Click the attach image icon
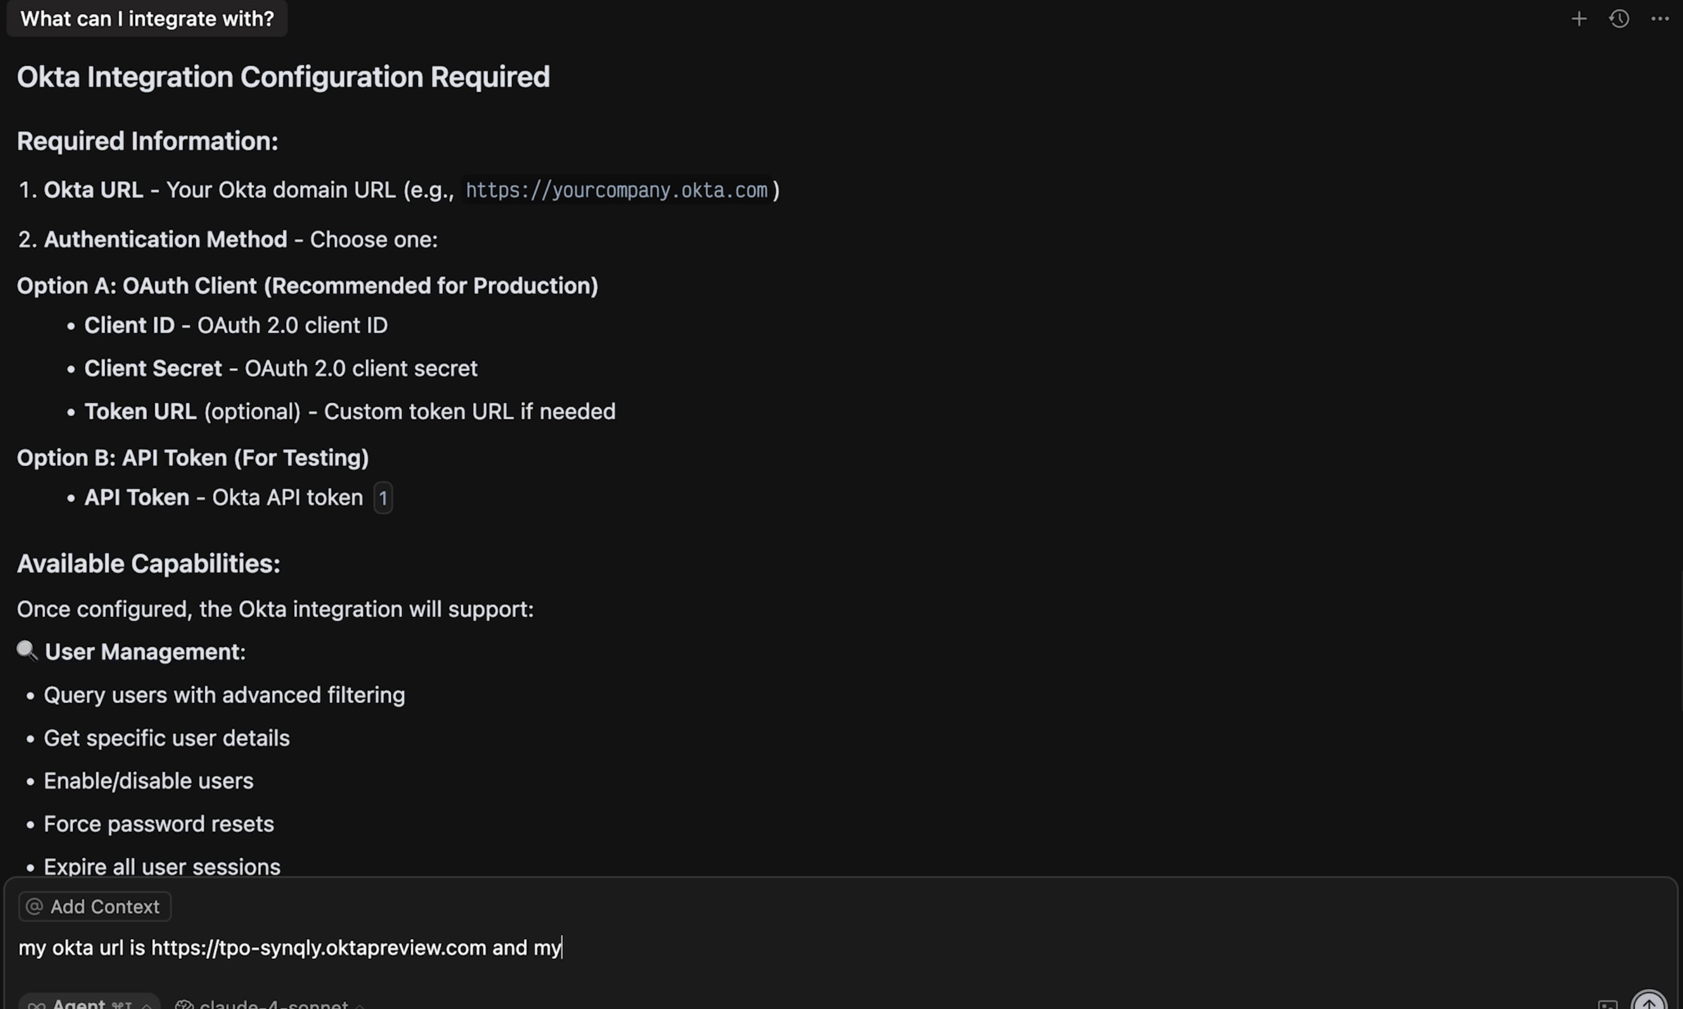 [1607, 1004]
